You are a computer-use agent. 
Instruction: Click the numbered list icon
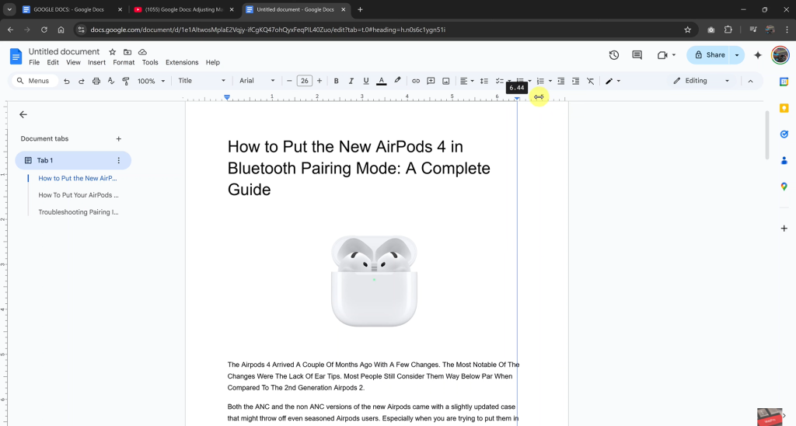click(541, 82)
